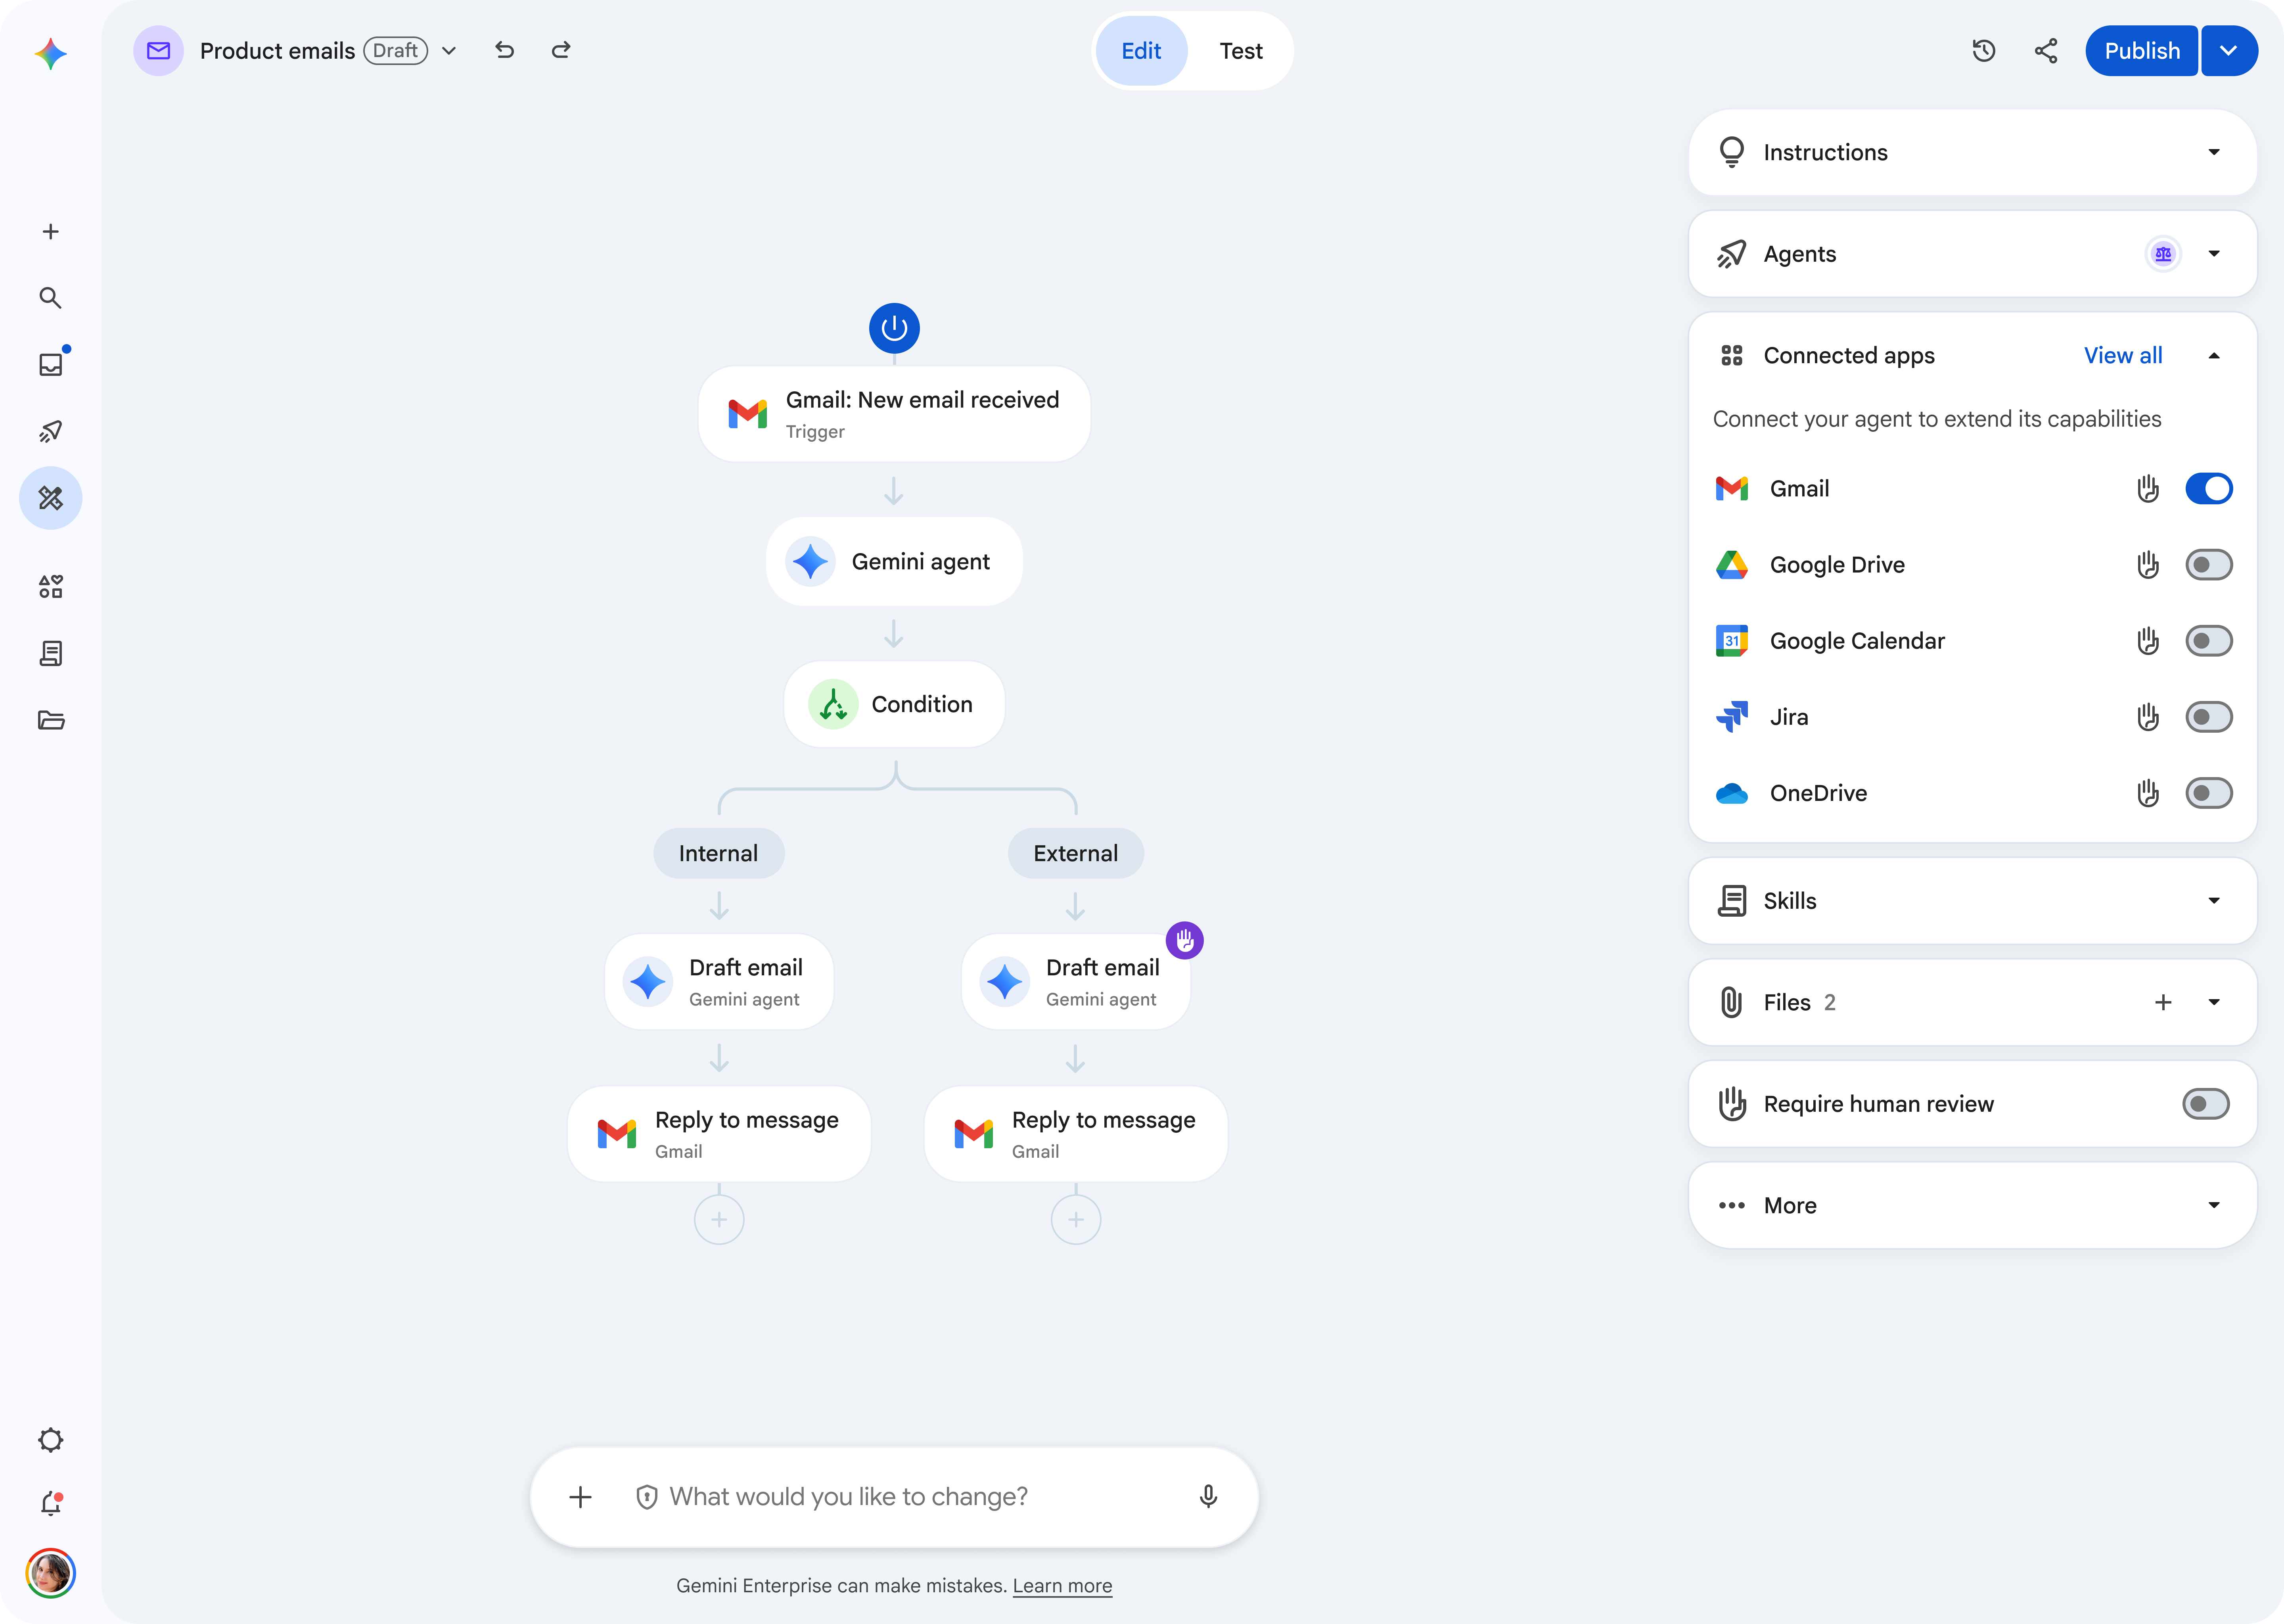
Task: Click the OneDrive human review hand icon
Action: 2148,793
